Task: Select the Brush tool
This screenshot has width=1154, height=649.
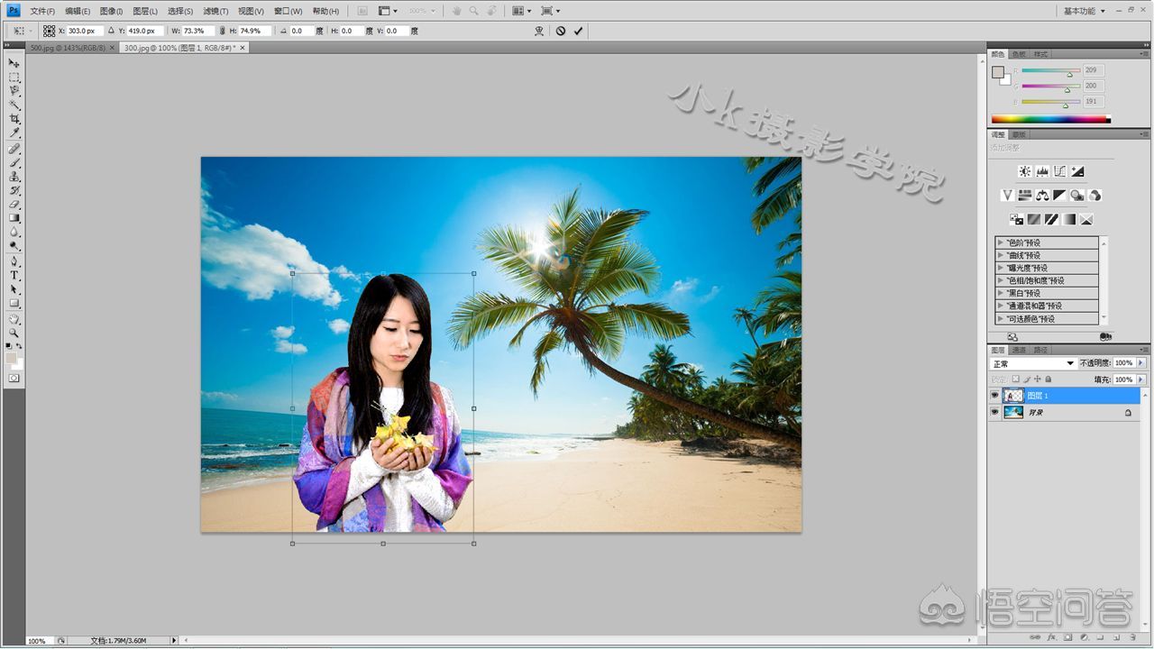Action: click(x=14, y=163)
